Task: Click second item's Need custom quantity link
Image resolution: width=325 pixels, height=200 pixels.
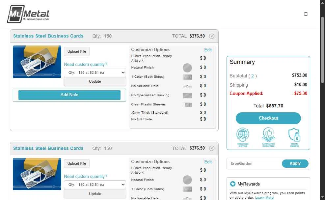Action: [x=86, y=177]
